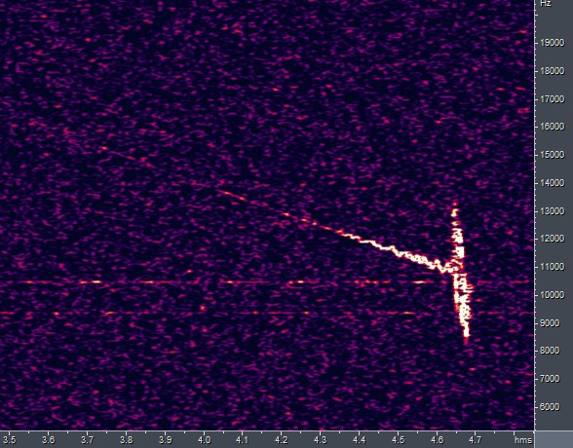Click the 16000 label on vertical ruler

[553, 127]
